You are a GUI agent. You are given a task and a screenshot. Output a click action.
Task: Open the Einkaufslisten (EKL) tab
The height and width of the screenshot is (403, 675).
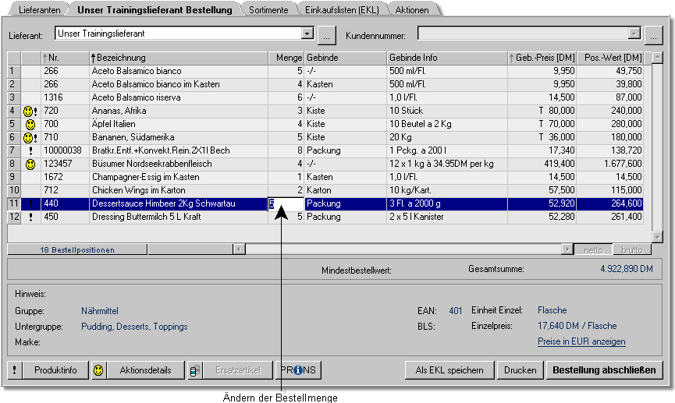click(342, 10)
